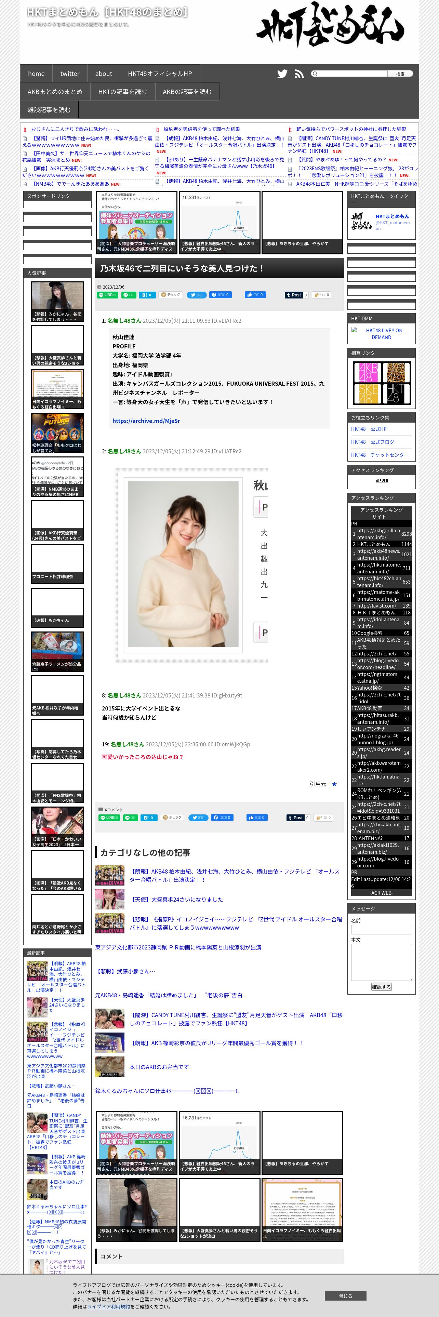Click the top mixi チェック button
The width and height of the screenshot is (439, 1317).
(x=171, y=295)
